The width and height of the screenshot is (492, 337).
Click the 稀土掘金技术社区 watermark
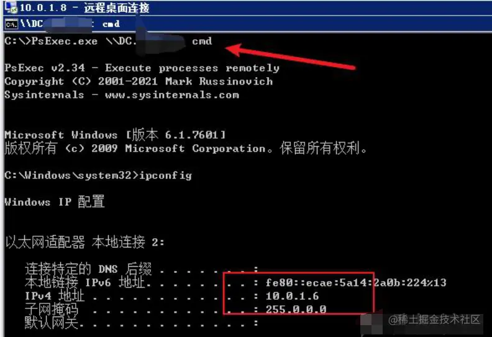434,320
